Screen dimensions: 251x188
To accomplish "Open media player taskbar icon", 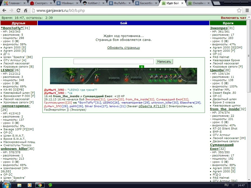I will click(x=30, y=185).
